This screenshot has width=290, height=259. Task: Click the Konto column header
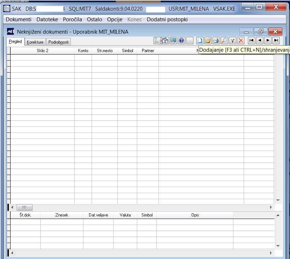83,51
